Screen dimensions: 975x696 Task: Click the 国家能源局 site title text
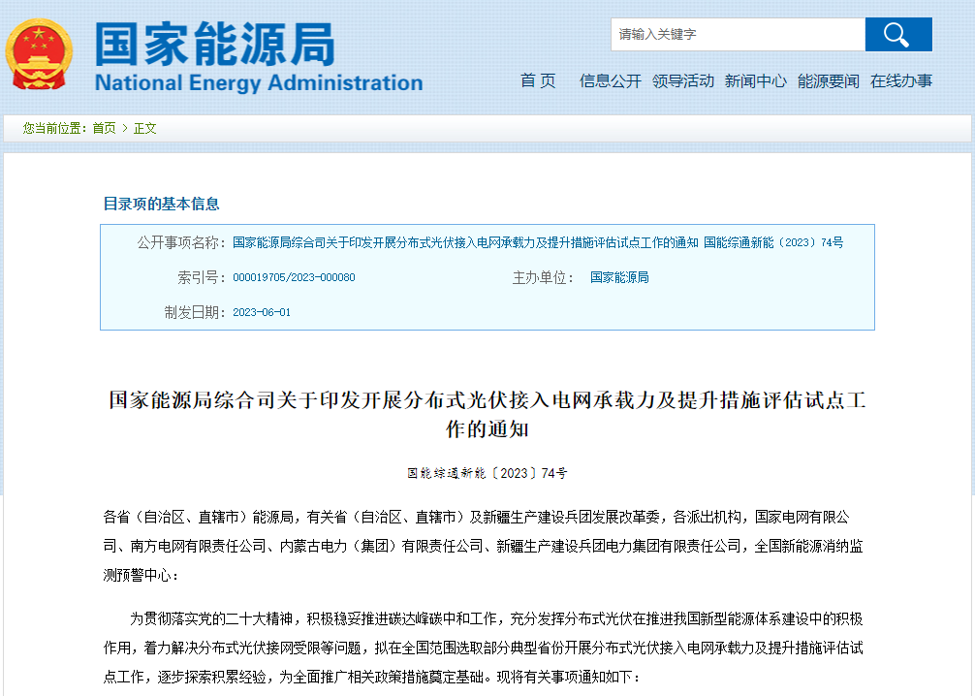click(214, 45)
